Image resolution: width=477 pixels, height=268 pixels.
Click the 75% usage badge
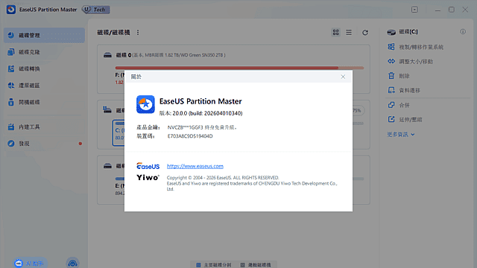click(357, 111)
